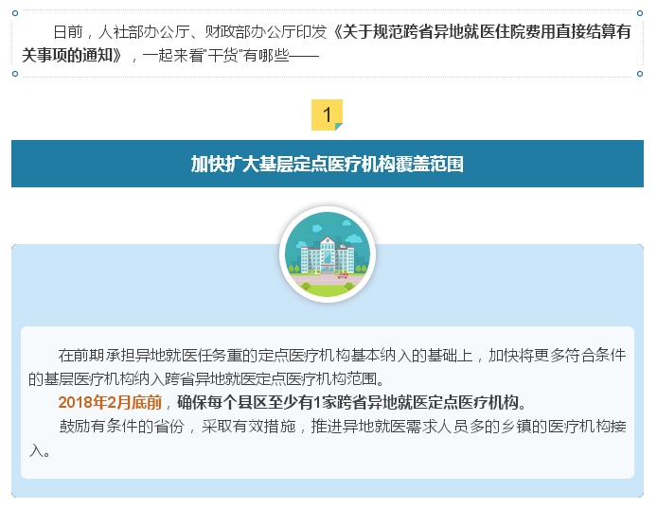Image resolution: width=657 pixels, height=508 pixels.
Task: Click the hospital building illustration
Action: pos(328,254)
